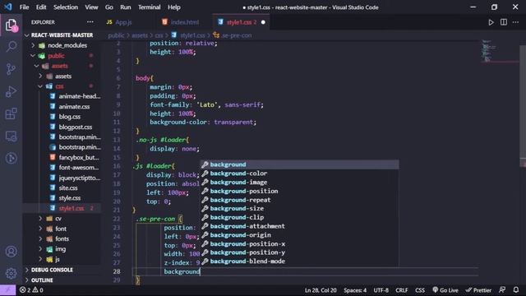Viewport: 526px width, 296px height.
Task: Open editor More Actions ellipsis
Action: pos(515,22)
